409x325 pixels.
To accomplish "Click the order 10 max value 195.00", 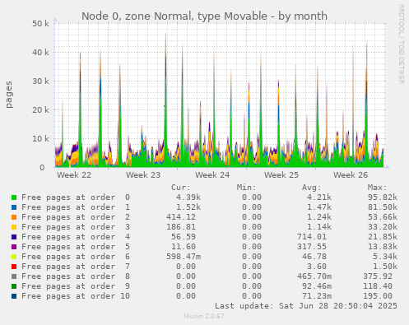I will [378, 296].
